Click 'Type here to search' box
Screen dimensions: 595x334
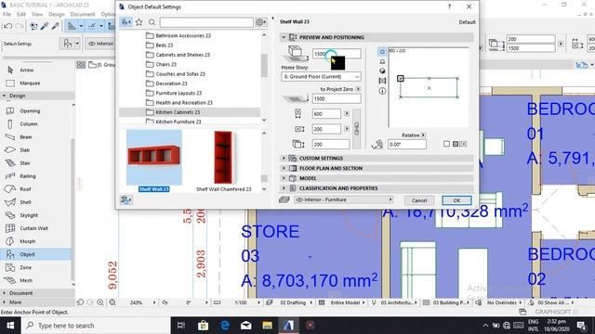(96, 326)
